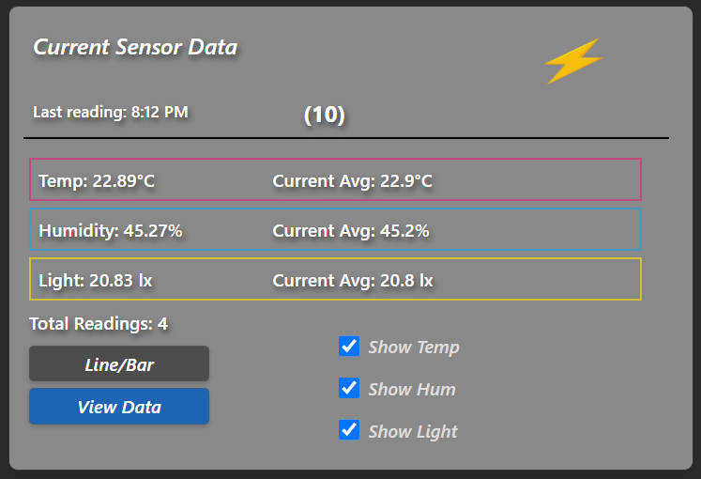The image size is (701, 479).
Task: Select the temperature Current Avg 22.9°C value
Action: [x=352, y=180]
